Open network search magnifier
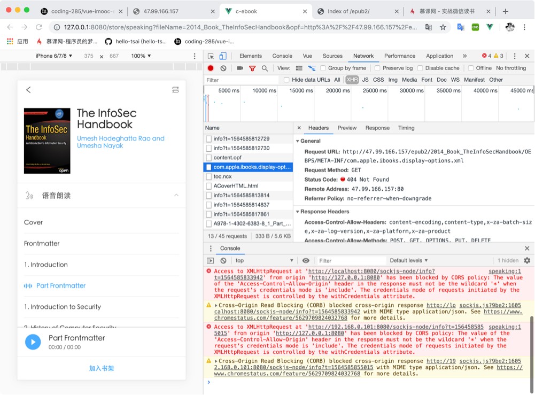The image size is (535, 395). (265, 68)
